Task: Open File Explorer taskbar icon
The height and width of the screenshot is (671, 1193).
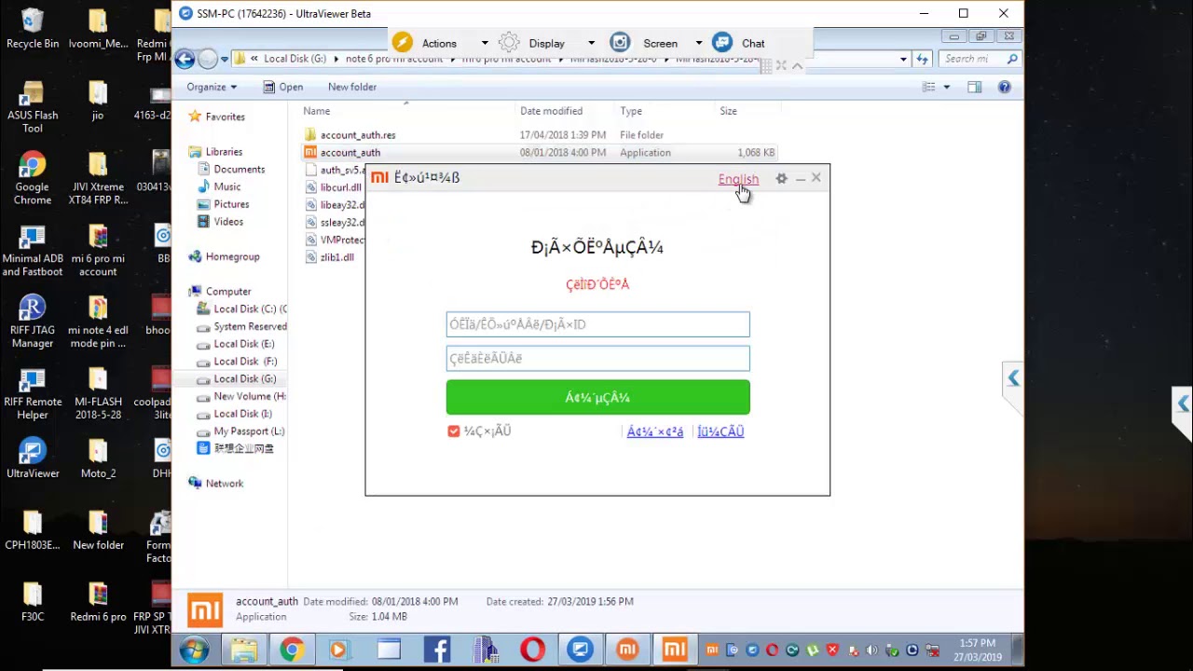Action: (243, 650)
